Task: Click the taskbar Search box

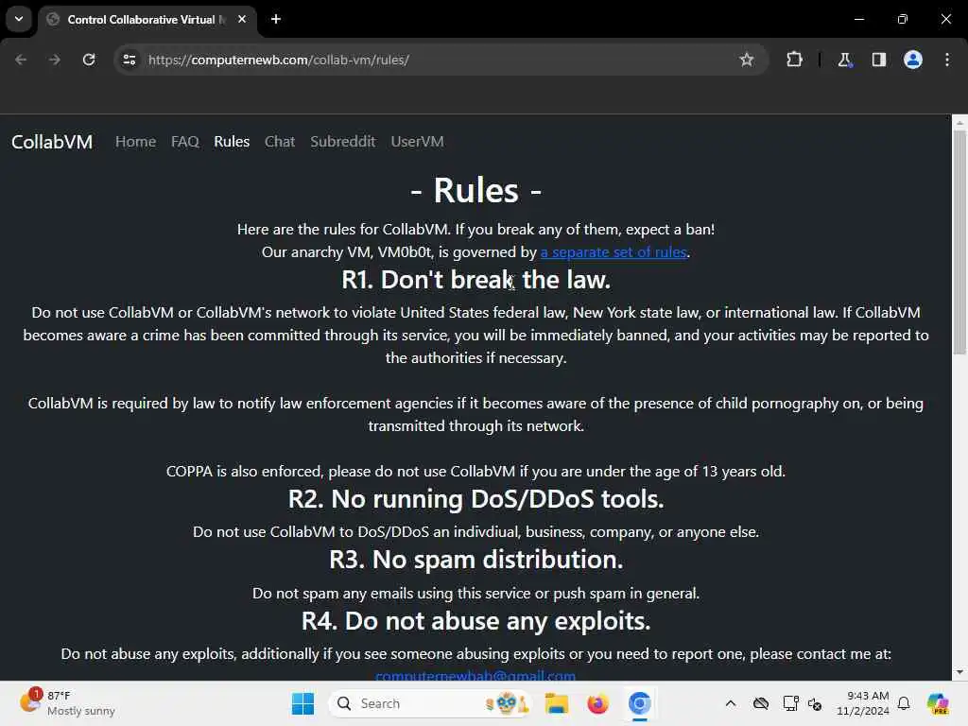Action: 430,703
